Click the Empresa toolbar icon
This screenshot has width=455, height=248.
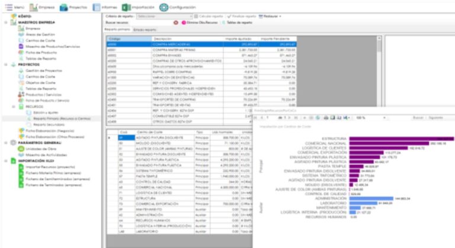tap(36, 8)
